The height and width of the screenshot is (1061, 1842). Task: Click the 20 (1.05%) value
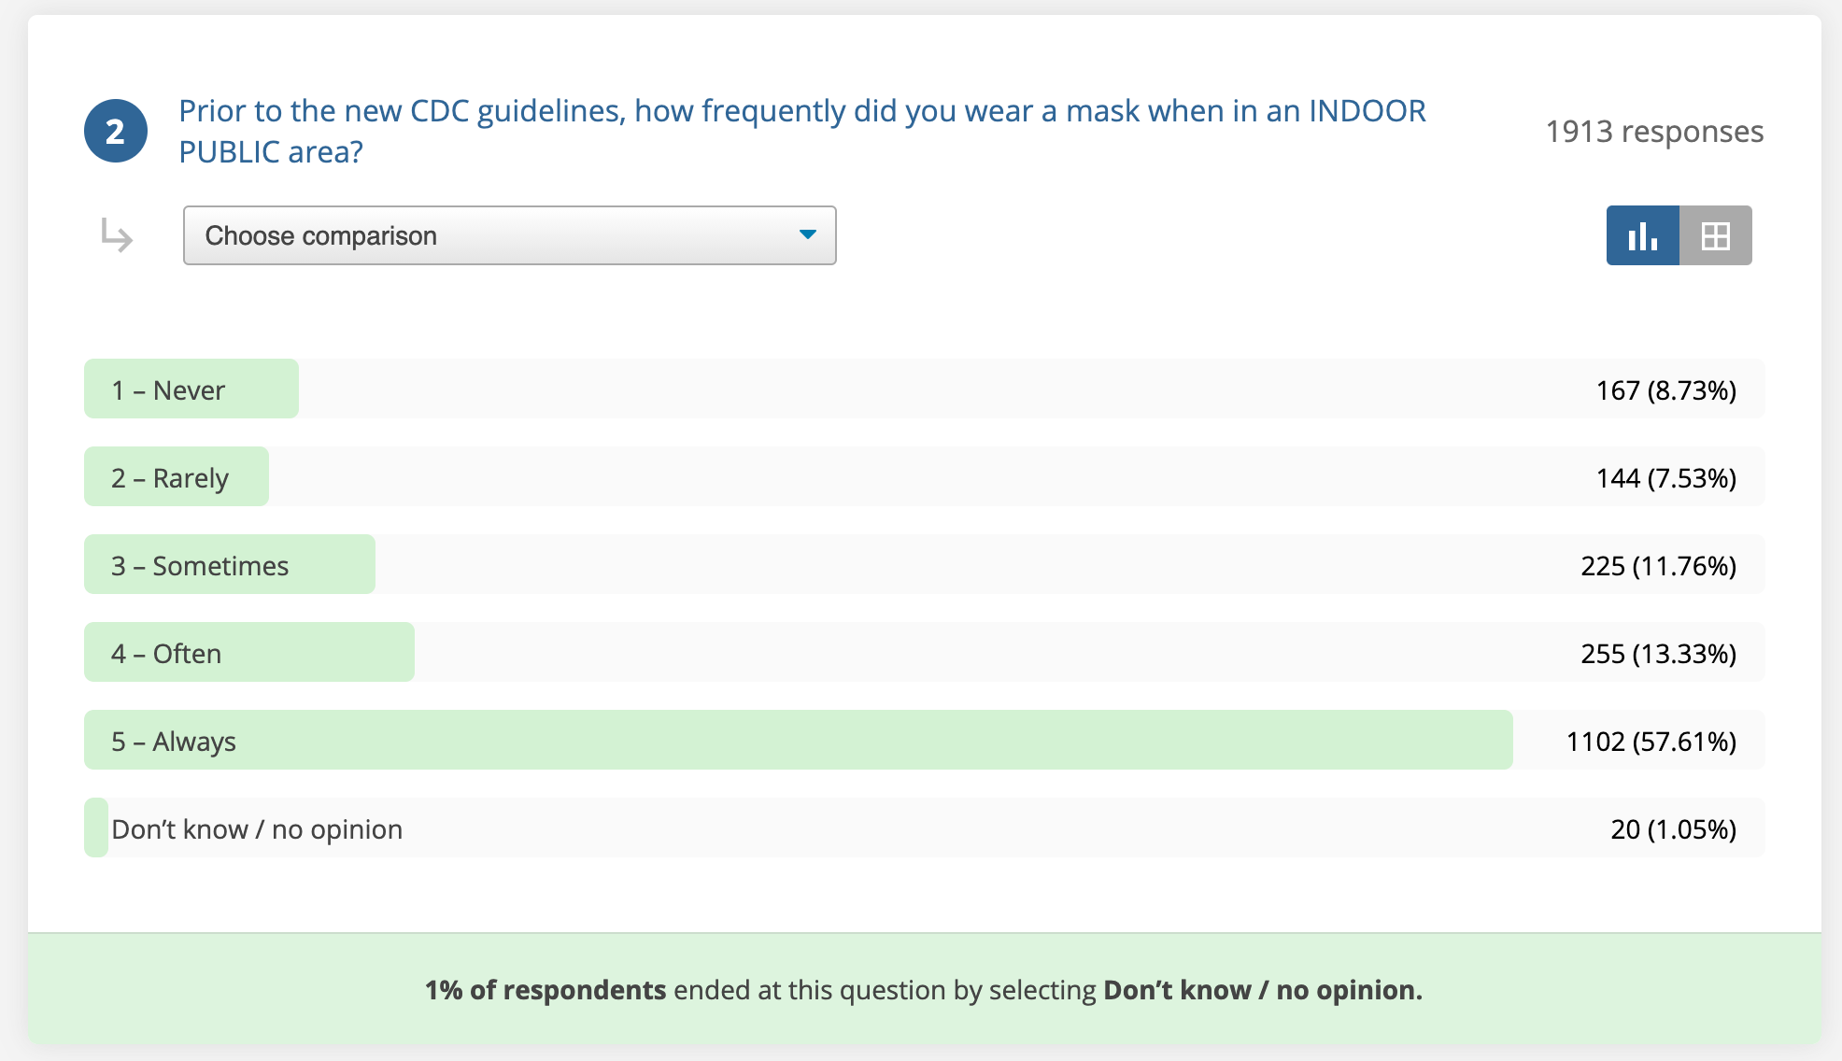coord(1674,829)
